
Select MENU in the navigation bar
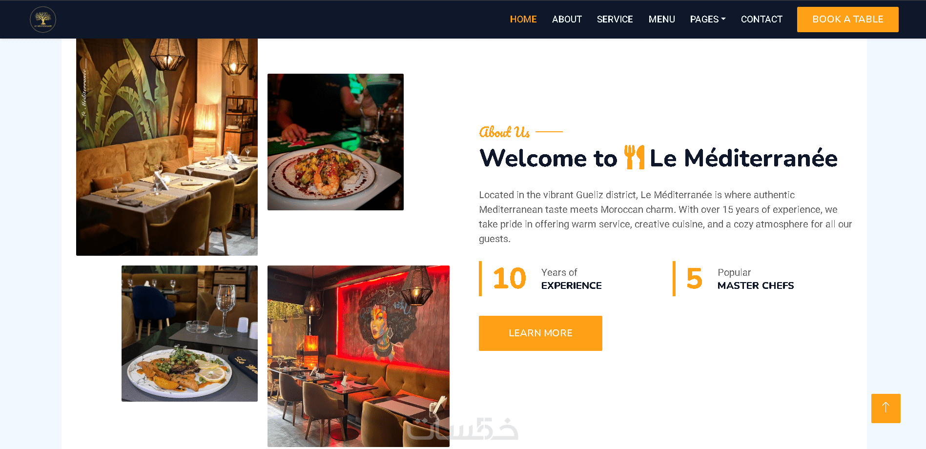661,20
